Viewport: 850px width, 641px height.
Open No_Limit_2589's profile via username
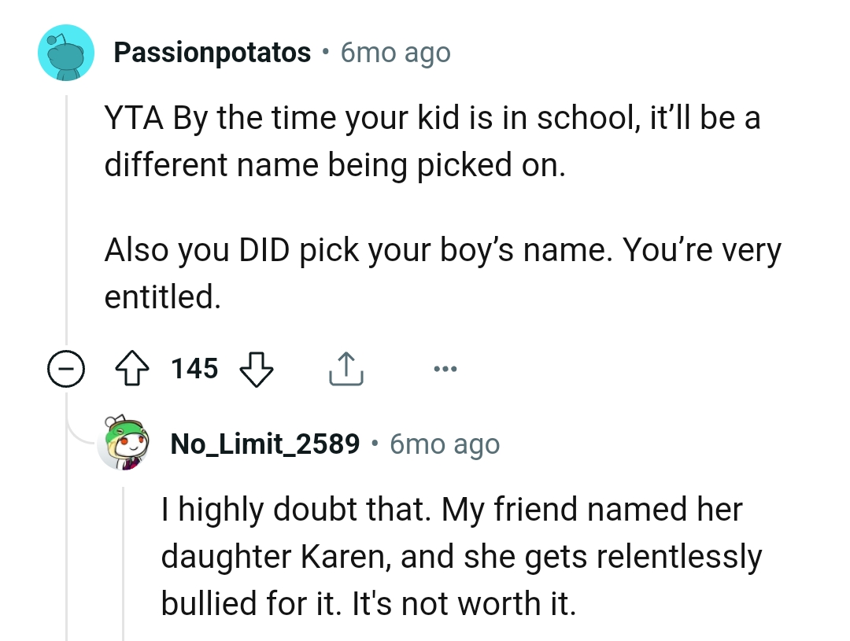(x=264, y=442)
